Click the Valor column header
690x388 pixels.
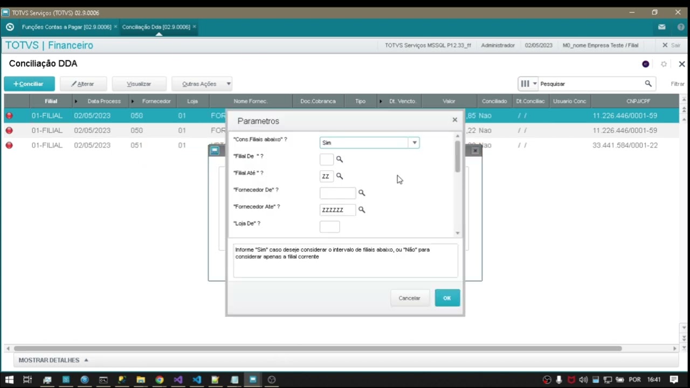[x=449, y=101]
